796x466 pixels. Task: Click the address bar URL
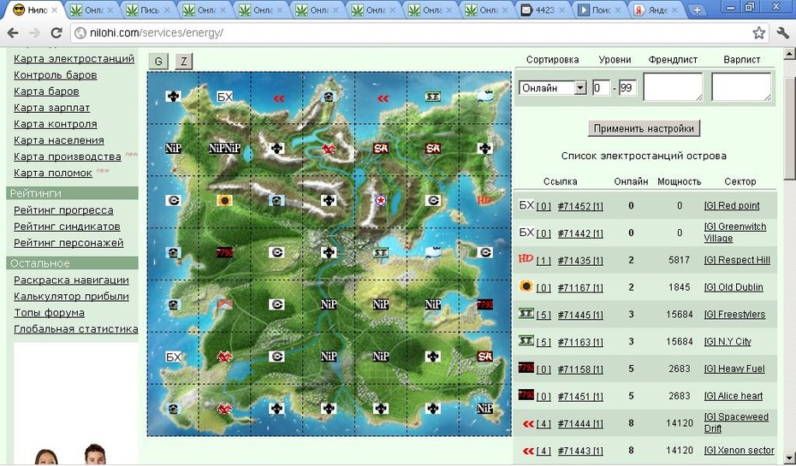tap(157, 33)
